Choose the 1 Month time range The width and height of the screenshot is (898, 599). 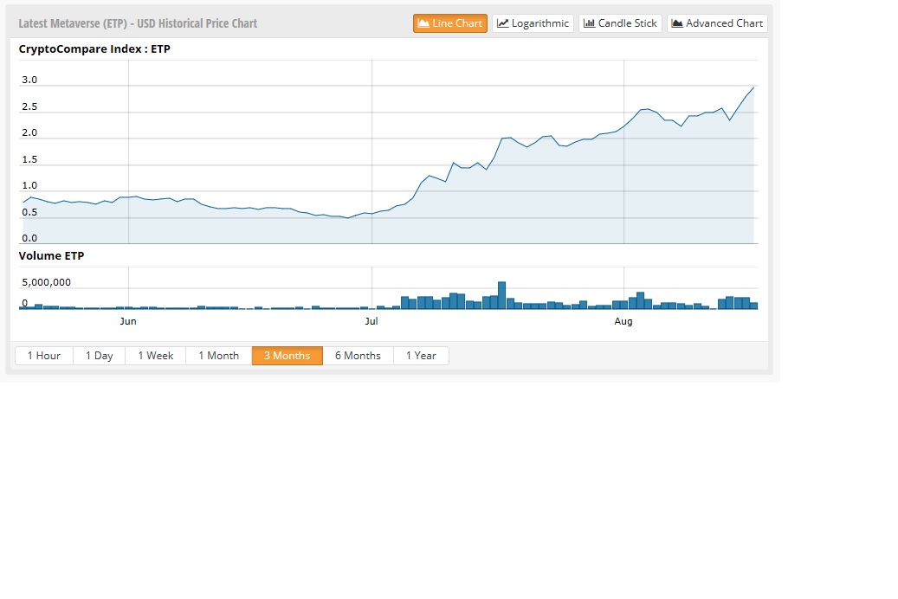coord(219,356)
